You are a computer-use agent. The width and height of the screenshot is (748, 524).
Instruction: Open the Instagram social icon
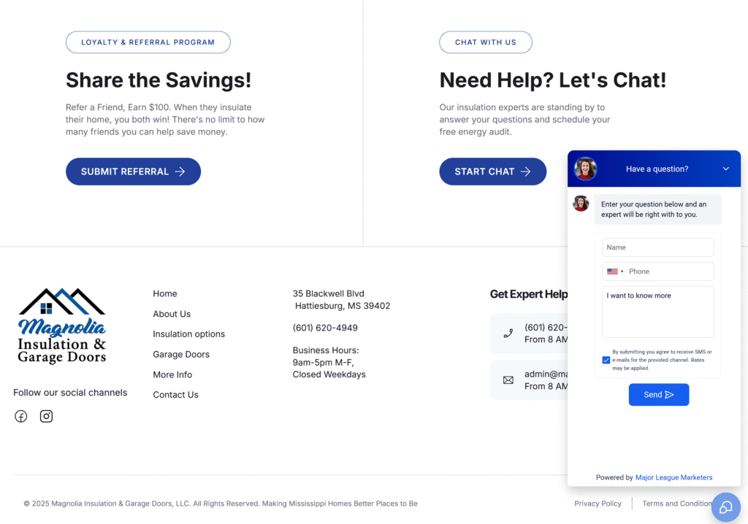pyautogui.click(x=46, y=416)
